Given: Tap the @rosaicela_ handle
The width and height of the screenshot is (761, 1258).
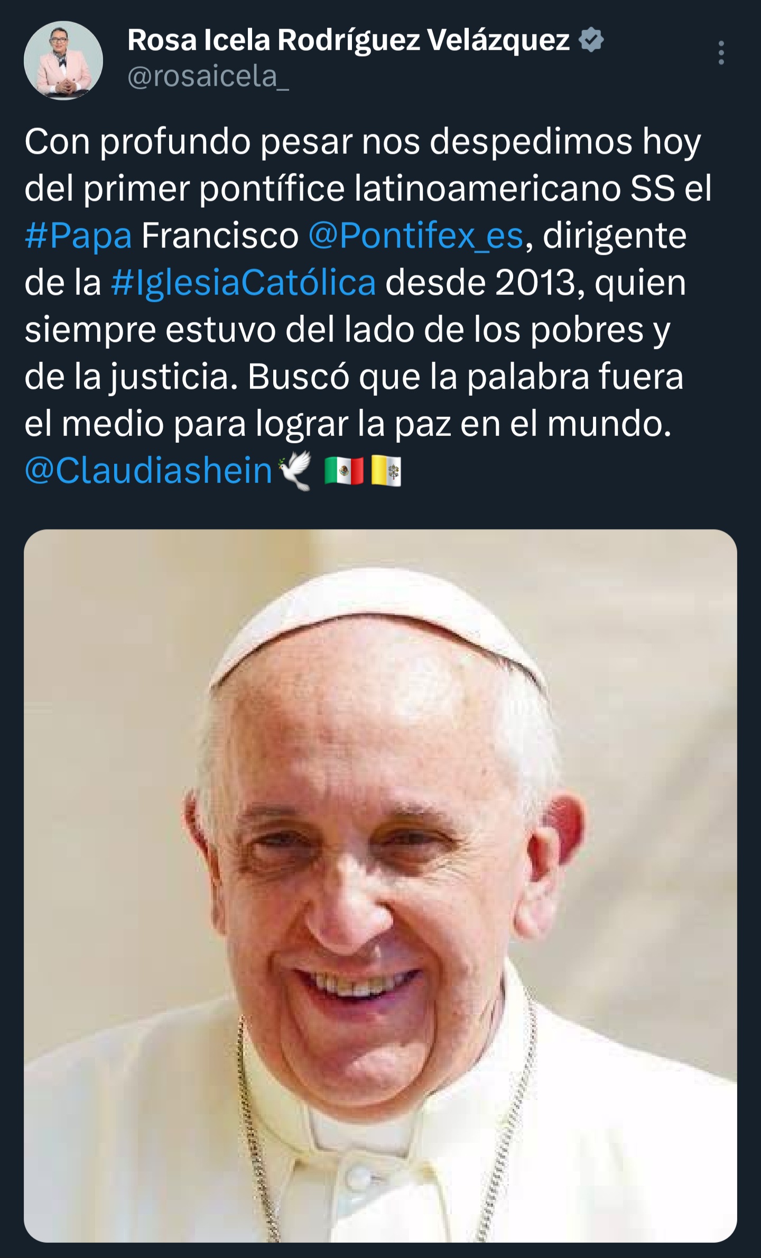Looking at the screenshot, I should point(208,77).
